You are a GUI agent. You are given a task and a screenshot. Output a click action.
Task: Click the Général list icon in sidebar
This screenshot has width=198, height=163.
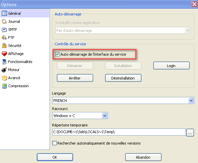pyautogui.click(x=4, y=13)
